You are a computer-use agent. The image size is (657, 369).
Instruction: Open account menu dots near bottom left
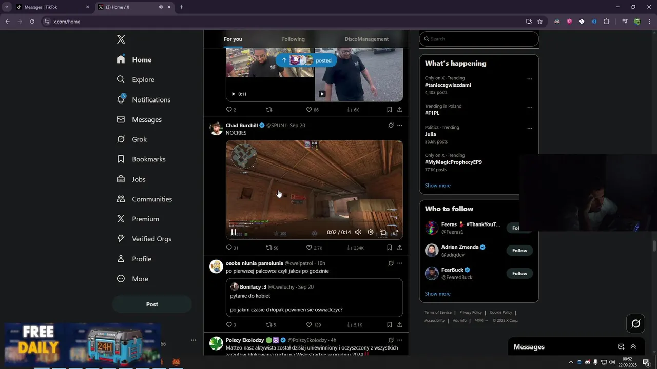coord(194,340)
